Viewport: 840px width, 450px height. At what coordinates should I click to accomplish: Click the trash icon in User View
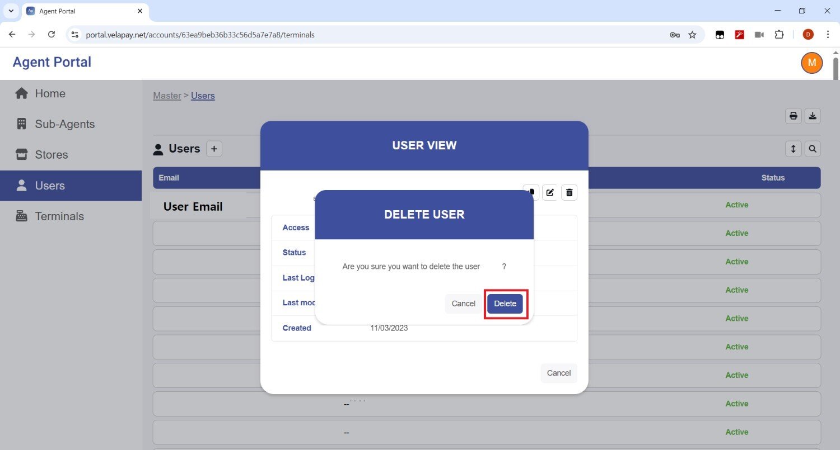(569, 192)
